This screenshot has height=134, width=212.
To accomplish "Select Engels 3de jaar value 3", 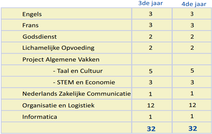I will pos(151,14).
